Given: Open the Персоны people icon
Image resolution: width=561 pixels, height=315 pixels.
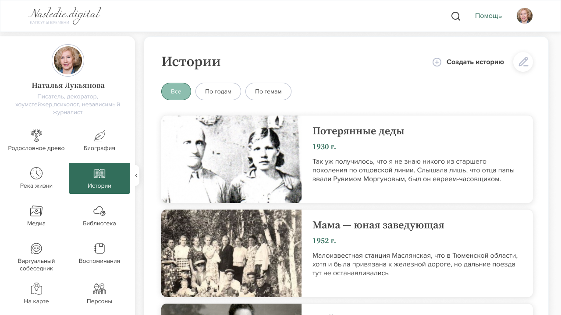Looking at the screenshot, I should 99,289.
